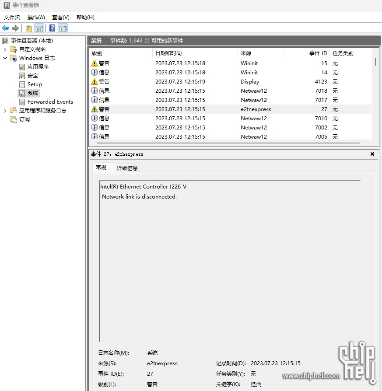
Task: Expand the 自定义视图 node chevron
Action: 5,49
